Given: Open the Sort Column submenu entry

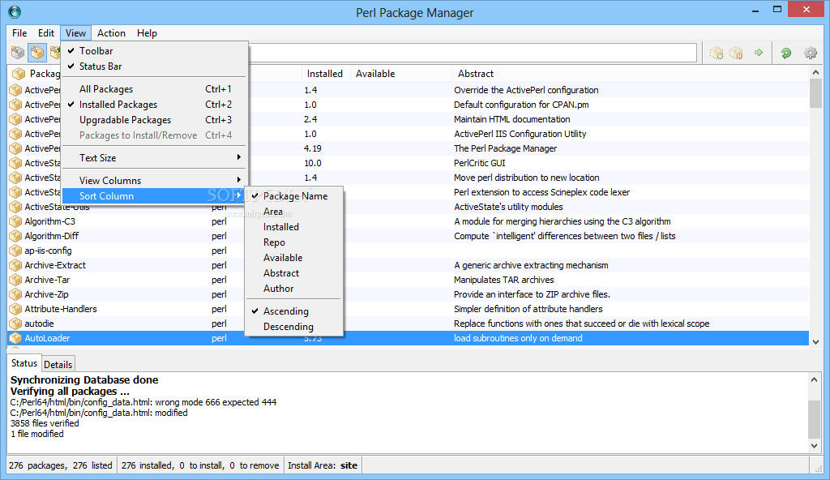Looking at the screenshot, I should (155, 196).
